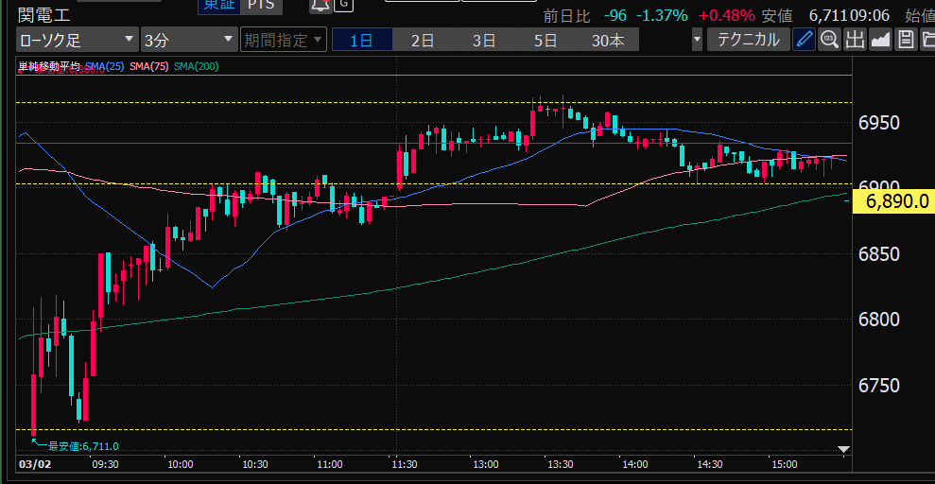The image size is (935, 484).
Task: Open the ローソク足 chart type dropdown
Action: coord(77,40)
